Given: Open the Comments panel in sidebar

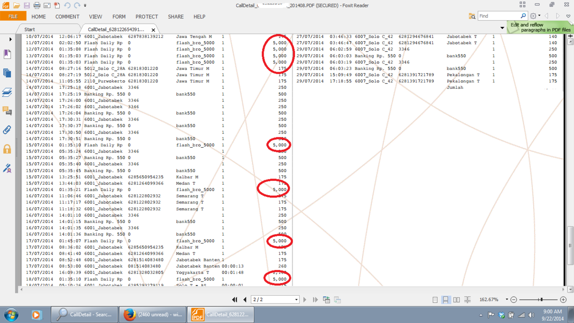Looking at the screenshot, I should click(x=7, y=111).
